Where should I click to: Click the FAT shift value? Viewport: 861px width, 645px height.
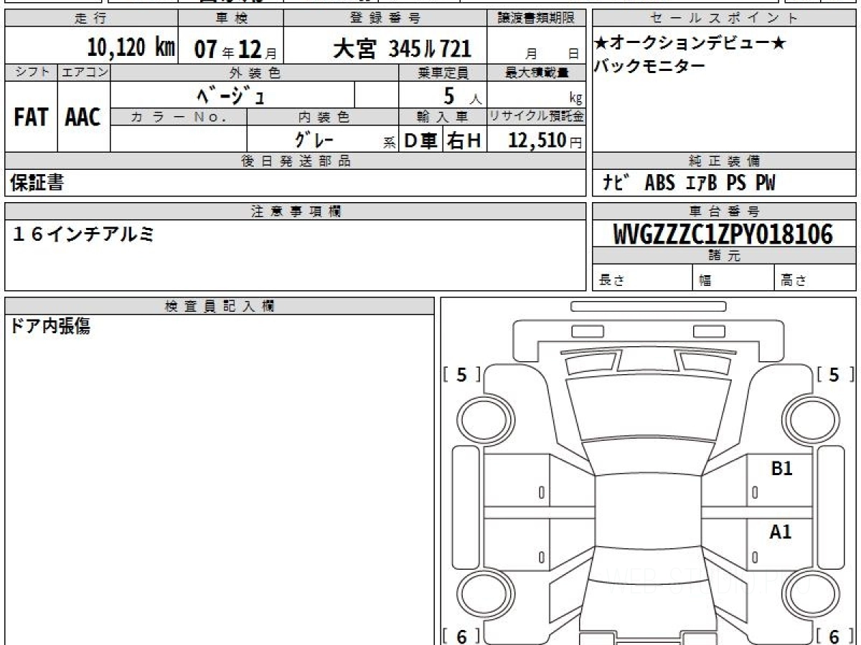click(x=31, y=118)
